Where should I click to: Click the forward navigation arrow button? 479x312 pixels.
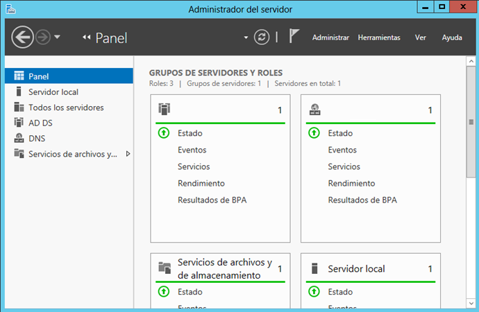(x=43, y=37)
